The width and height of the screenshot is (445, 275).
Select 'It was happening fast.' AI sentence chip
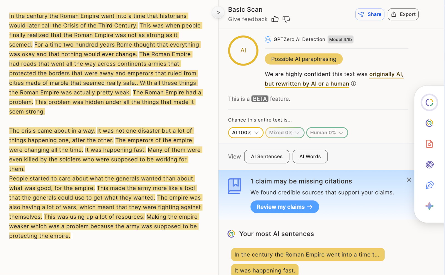click(265, 270)
